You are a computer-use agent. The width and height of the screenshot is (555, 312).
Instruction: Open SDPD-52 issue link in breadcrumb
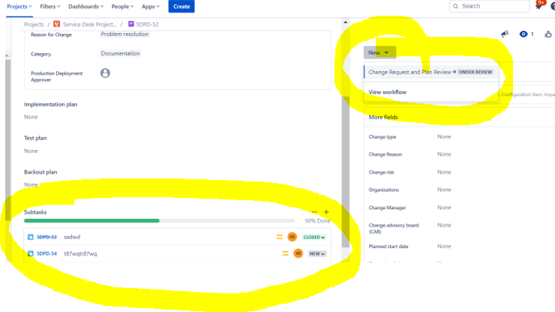tap(147, 25)
